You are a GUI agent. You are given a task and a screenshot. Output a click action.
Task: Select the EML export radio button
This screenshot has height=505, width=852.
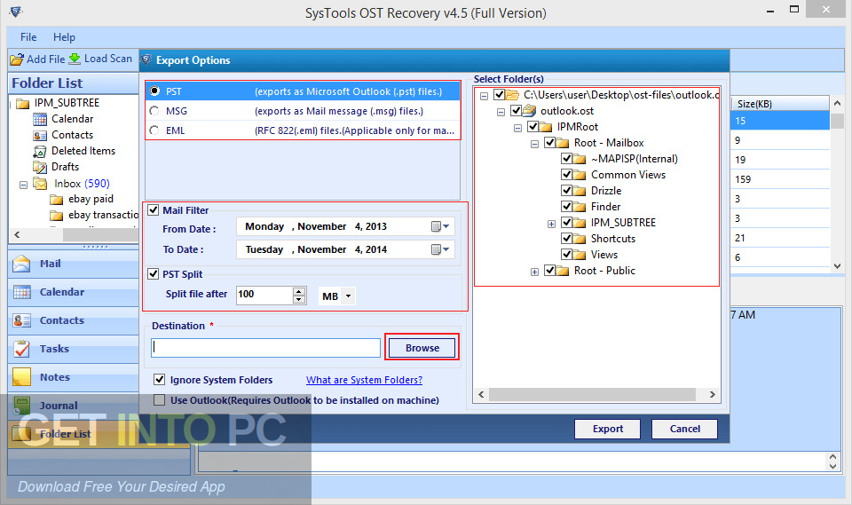154,130
